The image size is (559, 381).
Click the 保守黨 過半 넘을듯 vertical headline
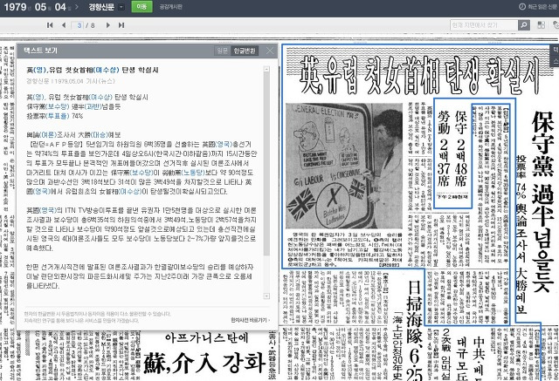coord(542,201)
